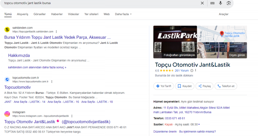Image resolution: width=258 pixels, height=136 pixels.
Task: Open the Haberler tab
Action: coord(57,14)
